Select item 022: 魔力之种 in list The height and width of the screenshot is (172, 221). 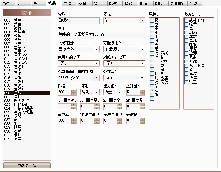(x=27, y=101)
